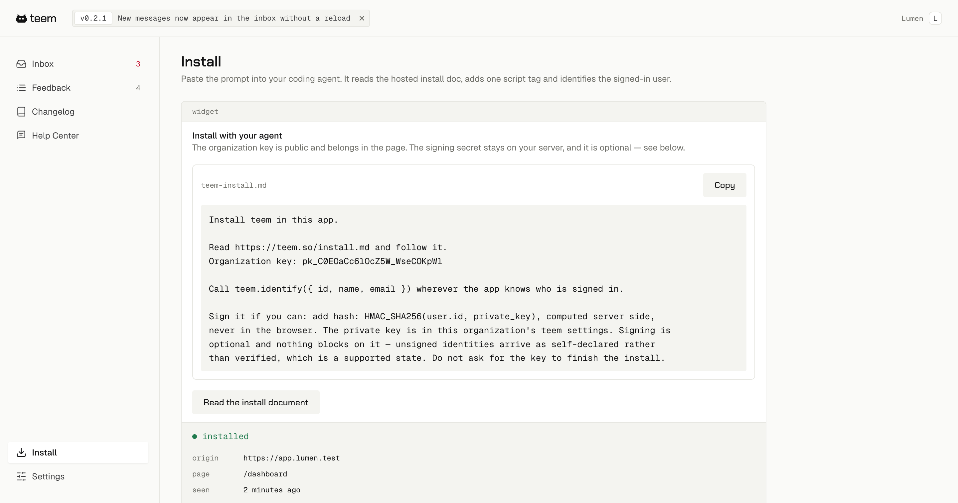Image resolution: width=958 pixels, height=503 pixels.
Task: Click the Changelog book icon
Action: click(x=21, y=111)
